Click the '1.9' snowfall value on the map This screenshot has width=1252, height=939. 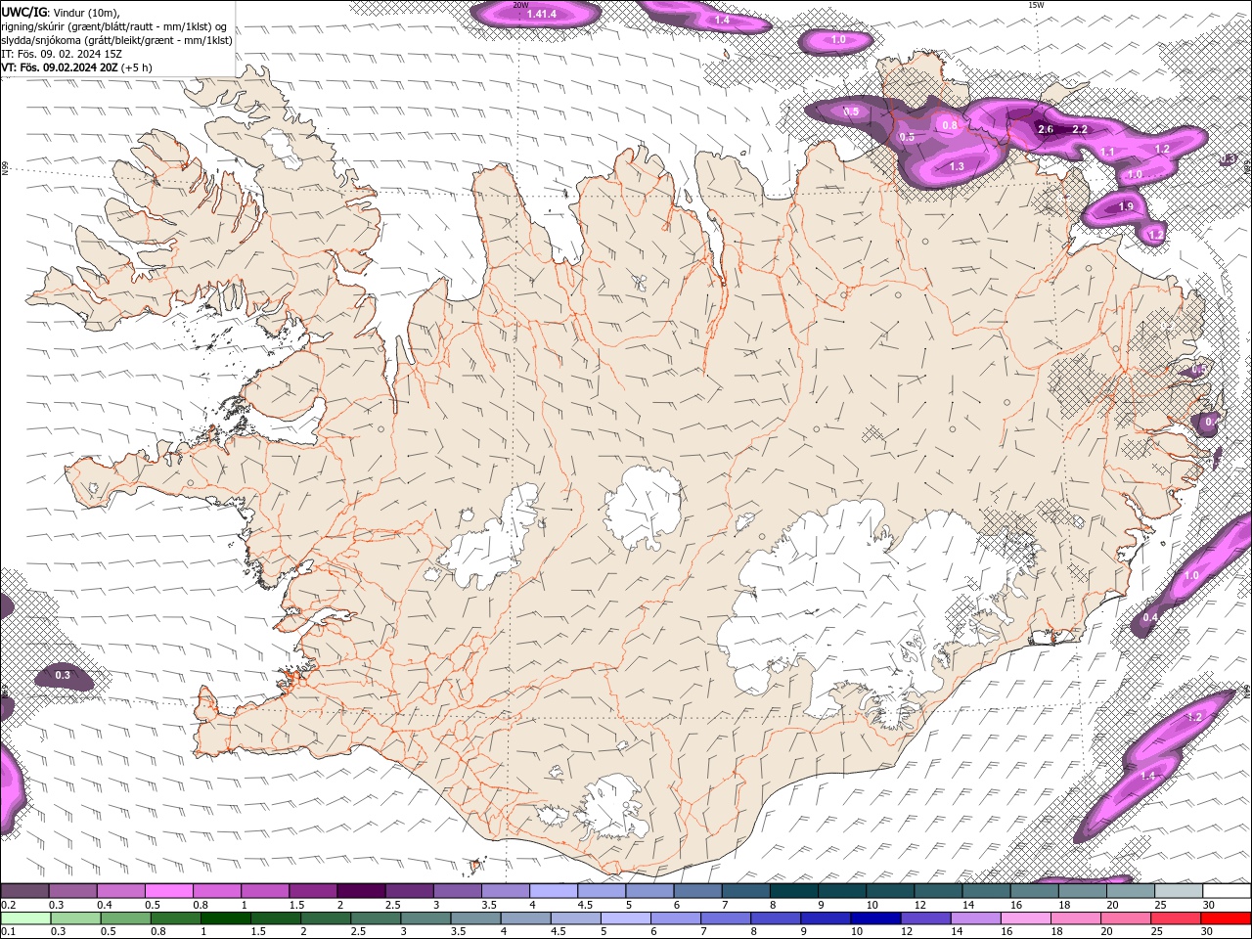pyautogui.click(x=1126, y=206)
